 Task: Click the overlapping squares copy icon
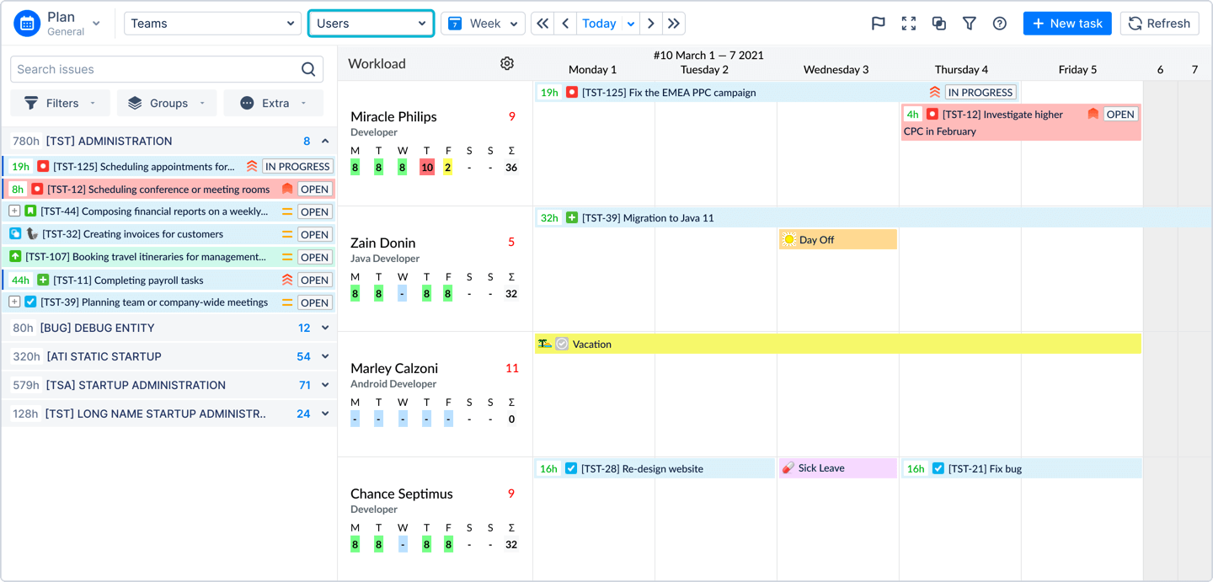[x=938, y=24]
